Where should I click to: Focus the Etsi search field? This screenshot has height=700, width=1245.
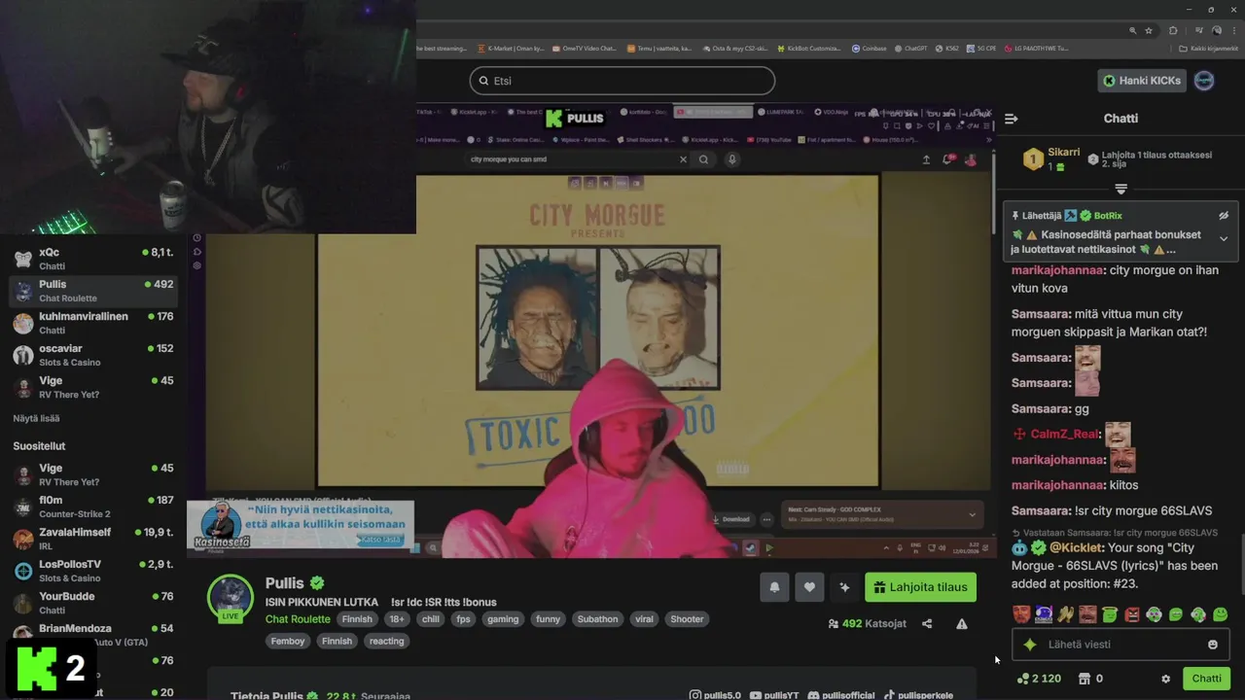(622, 81)
